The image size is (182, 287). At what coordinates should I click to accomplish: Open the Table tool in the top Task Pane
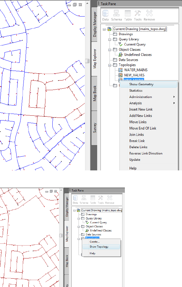click(128, 15)
